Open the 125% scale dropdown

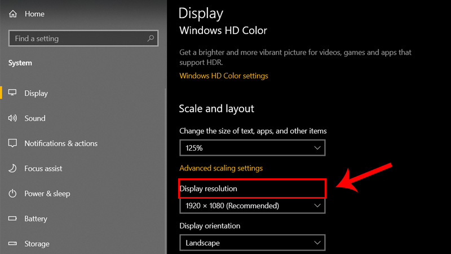click(252, 148)
